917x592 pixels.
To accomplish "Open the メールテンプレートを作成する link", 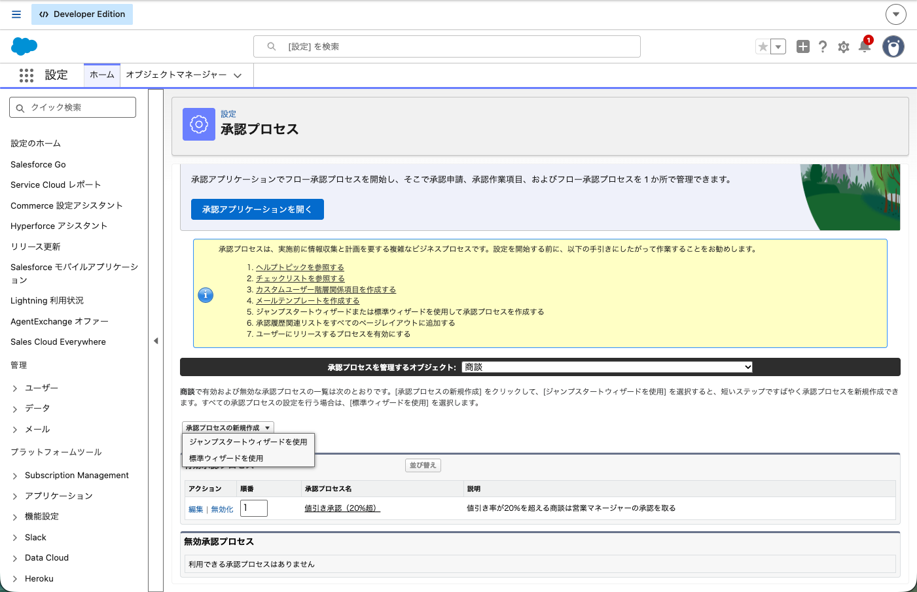I will tap(308, 301).
